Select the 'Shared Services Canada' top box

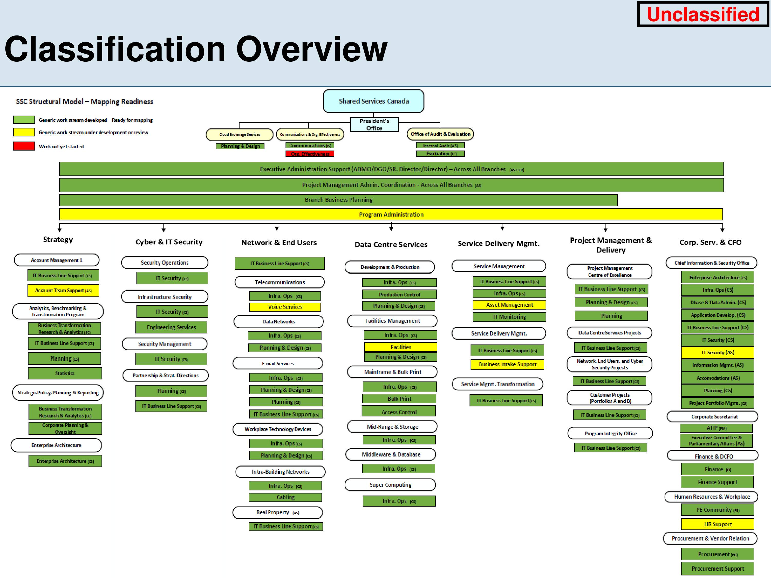coord(374,101)
